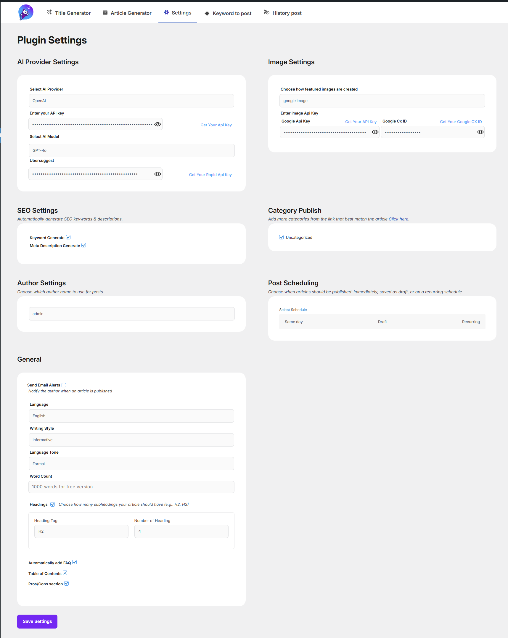Focus the Word Count input field
508x638 pixels.
(131, 487)
